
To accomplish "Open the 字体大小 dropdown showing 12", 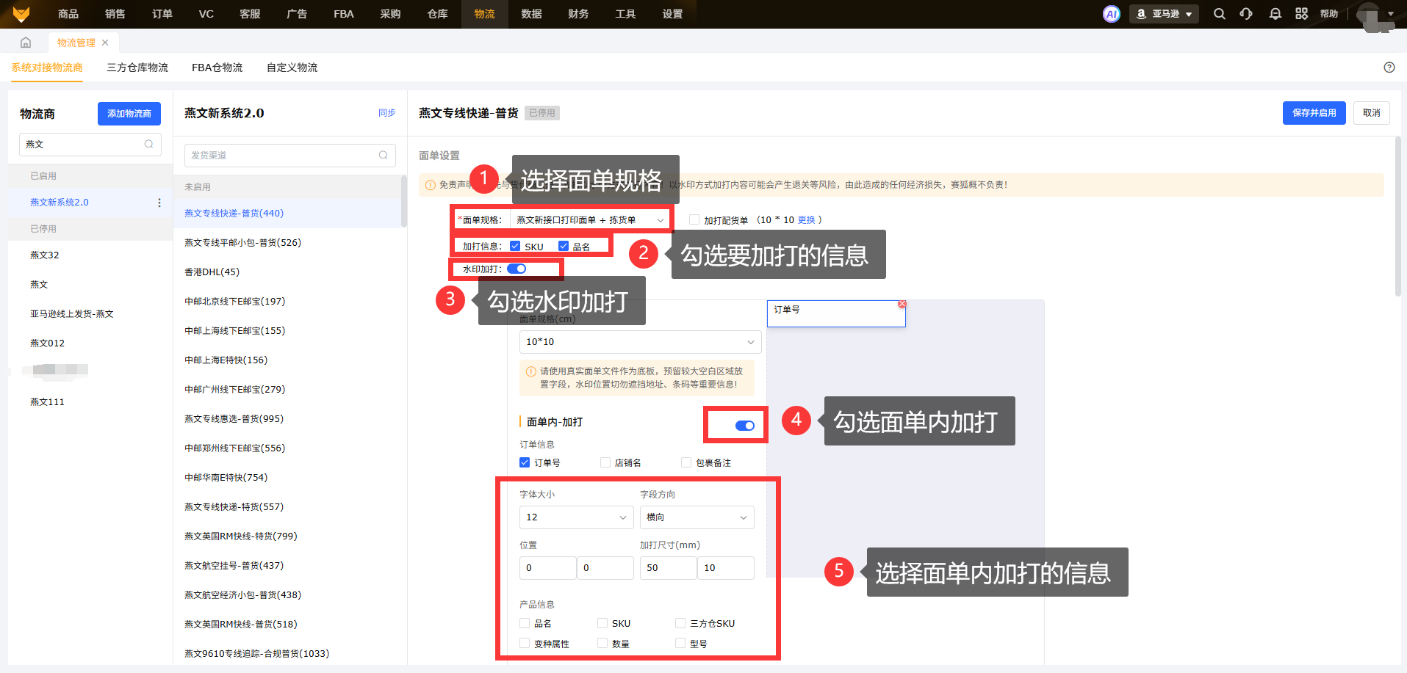I will (x=576, y=517).
